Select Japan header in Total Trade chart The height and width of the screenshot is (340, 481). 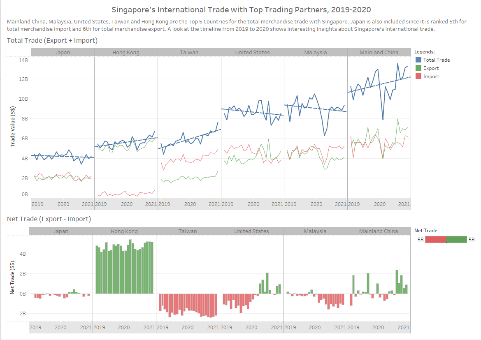point(62,52)
